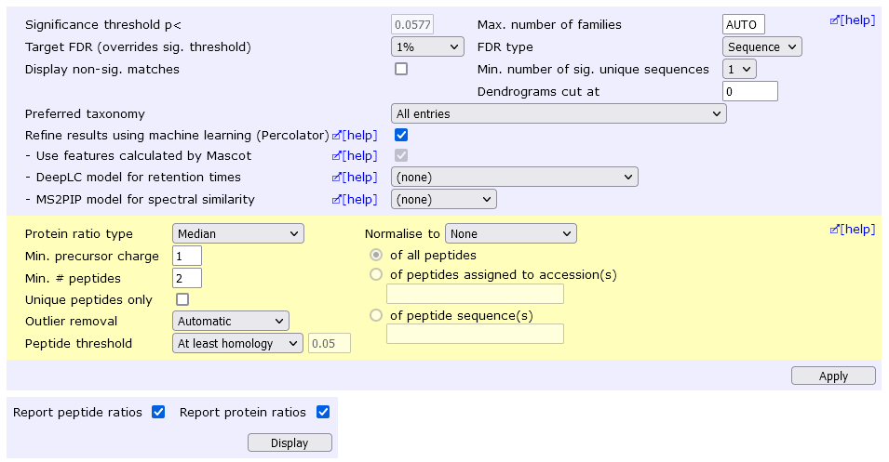This screenshot has height=462, width=889.
Task: Enable Unique peptides only checkbox
Action: coord(182,299)
